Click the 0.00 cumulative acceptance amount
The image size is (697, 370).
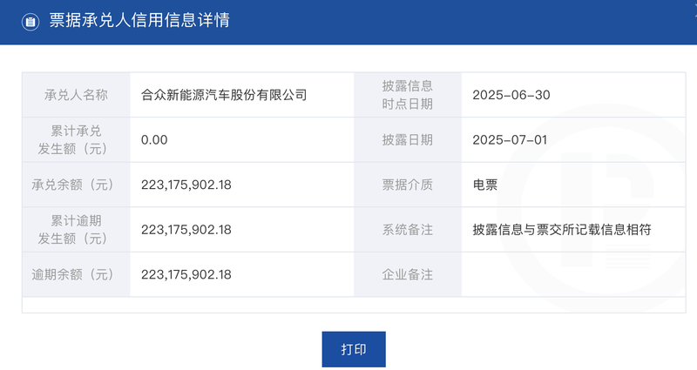pos(154,140)
